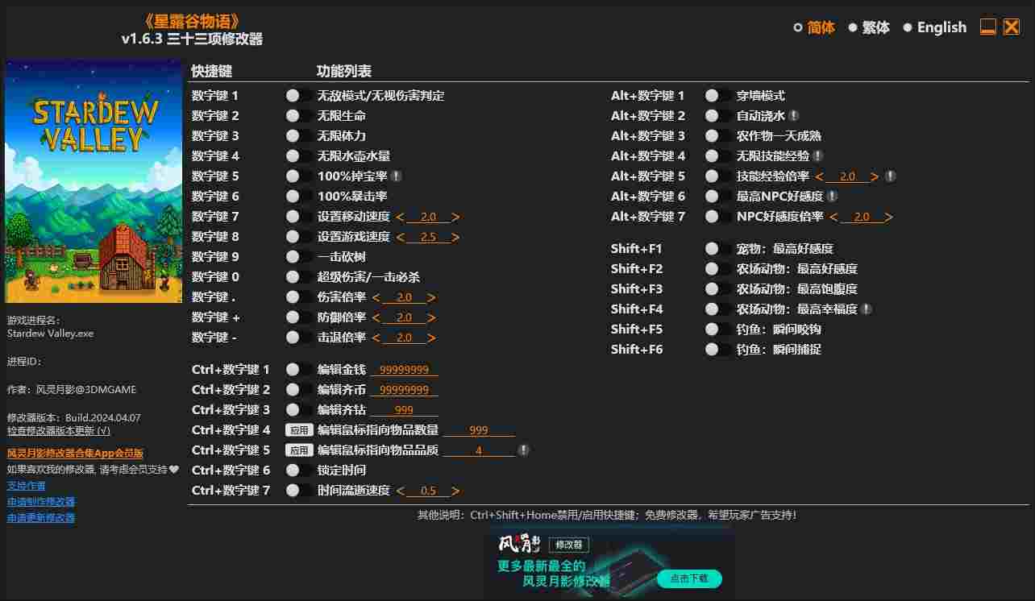Click the 编辑齐币 value field
This screenshot has height=601, width=1035.
(x=404, y=390)
